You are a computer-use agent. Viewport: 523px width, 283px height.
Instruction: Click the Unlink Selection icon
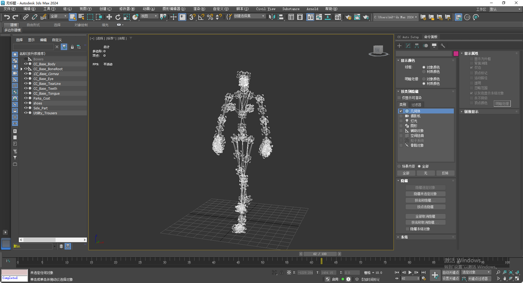(x=35, y=17)
